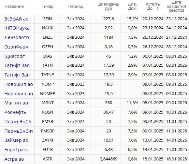Select the Татнфт 3ао link

[x=17, y=65]
